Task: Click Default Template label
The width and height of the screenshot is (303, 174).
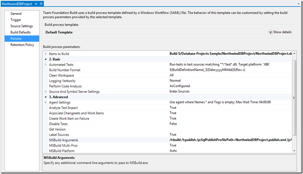Action: [59, 33]
